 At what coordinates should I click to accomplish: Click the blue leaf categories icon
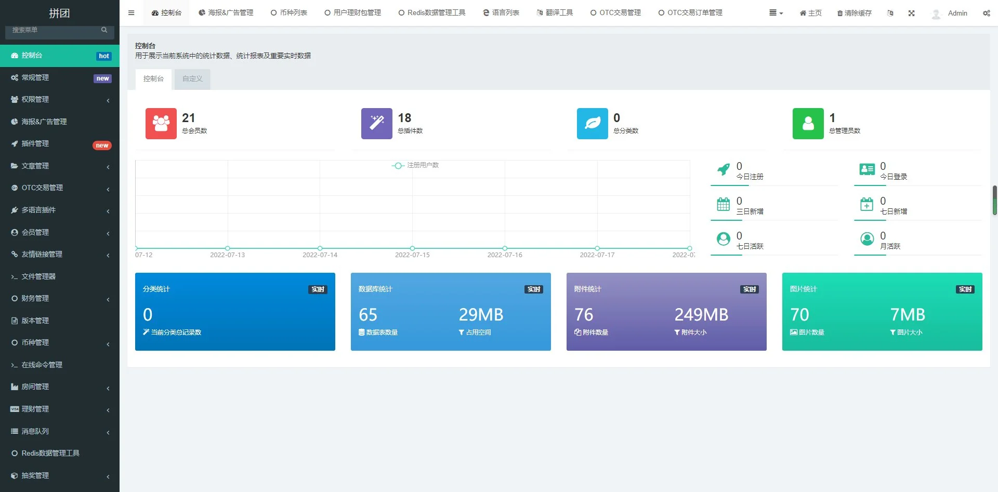[x=592, y=124]
